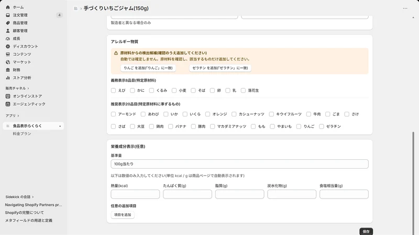The width and height of the screenshot is (419, 235).
Task: Enable the りんご checkbox in recommended items
Action: [299, 126]
